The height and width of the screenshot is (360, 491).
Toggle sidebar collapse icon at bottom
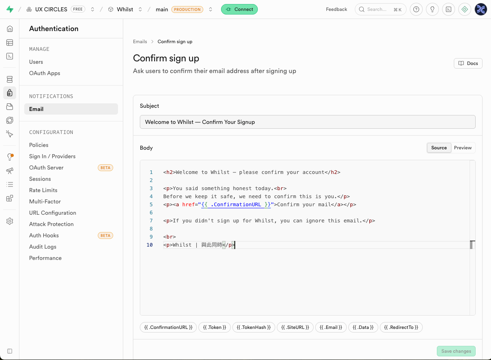10,351
